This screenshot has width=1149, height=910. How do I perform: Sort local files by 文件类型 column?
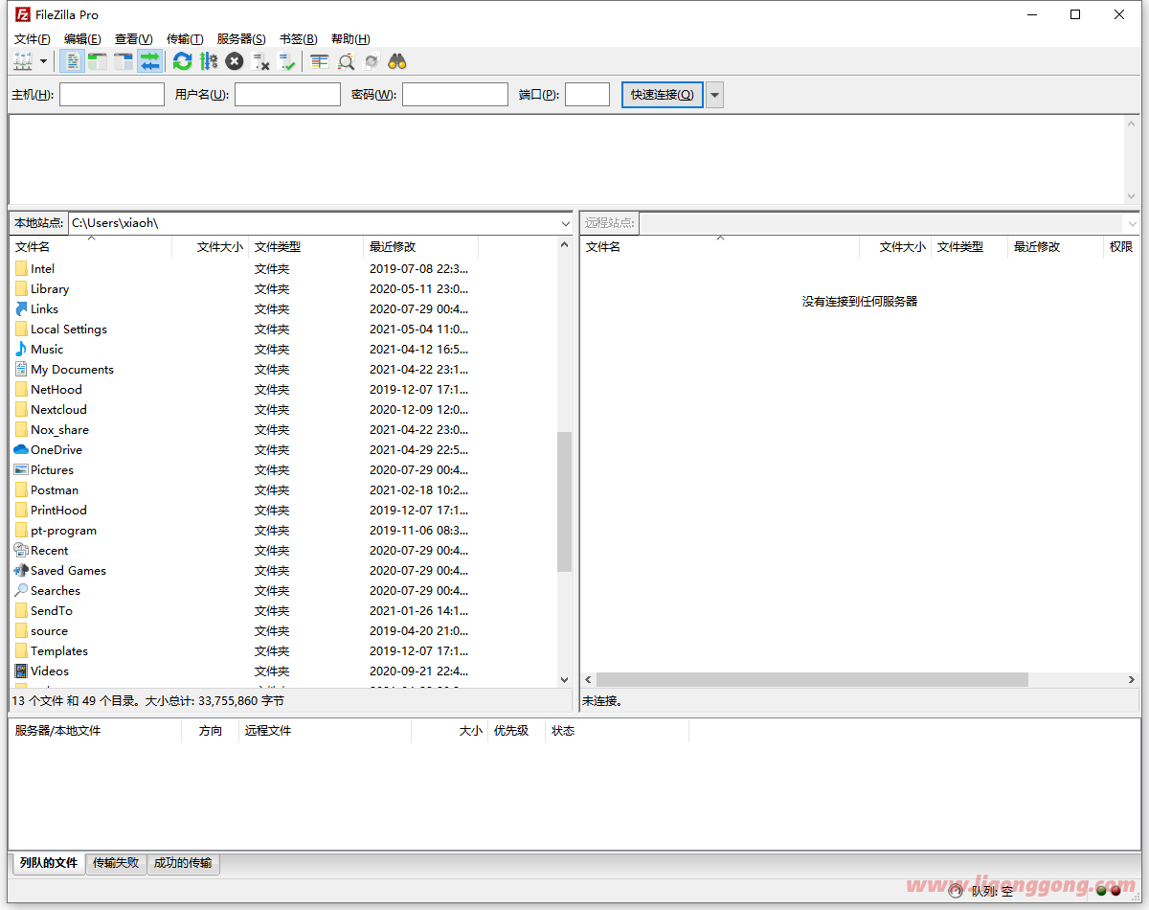[x=306, y=246]
